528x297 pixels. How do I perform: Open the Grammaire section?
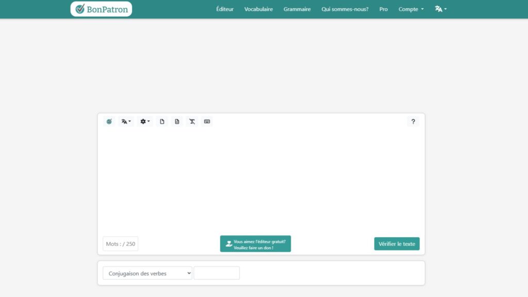(x=297, y=9)
